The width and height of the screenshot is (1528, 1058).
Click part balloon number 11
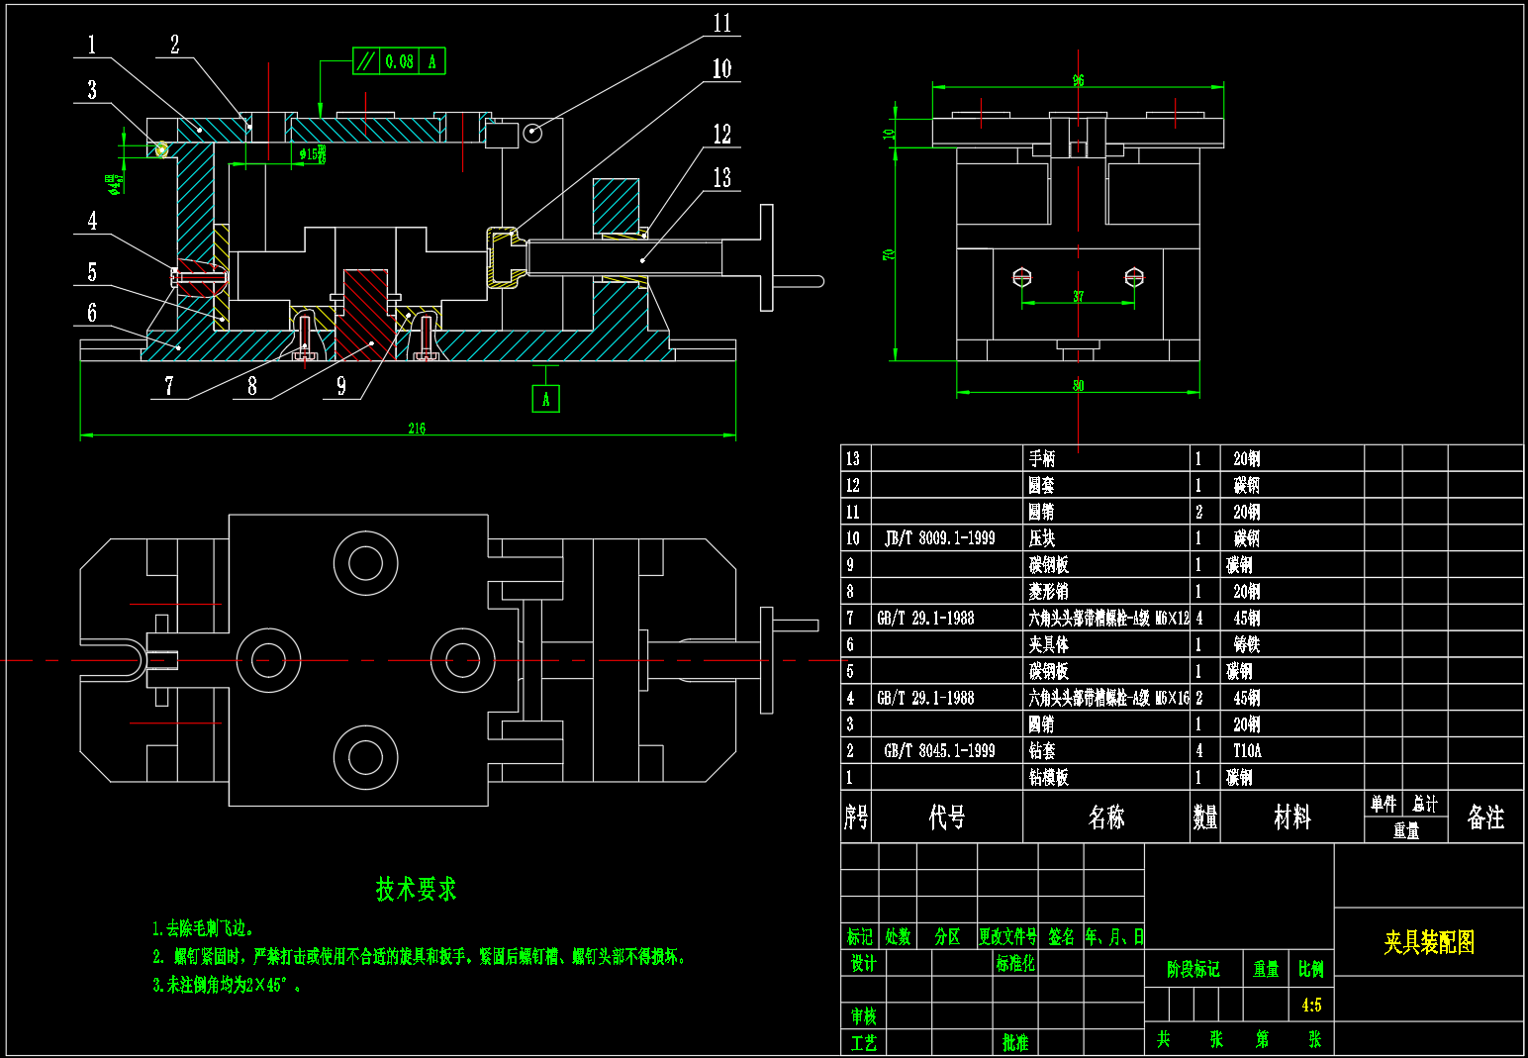coord(722,24)
